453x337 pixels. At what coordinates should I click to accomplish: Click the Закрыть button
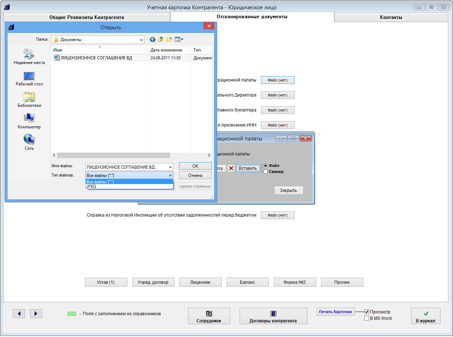(289, 190)
